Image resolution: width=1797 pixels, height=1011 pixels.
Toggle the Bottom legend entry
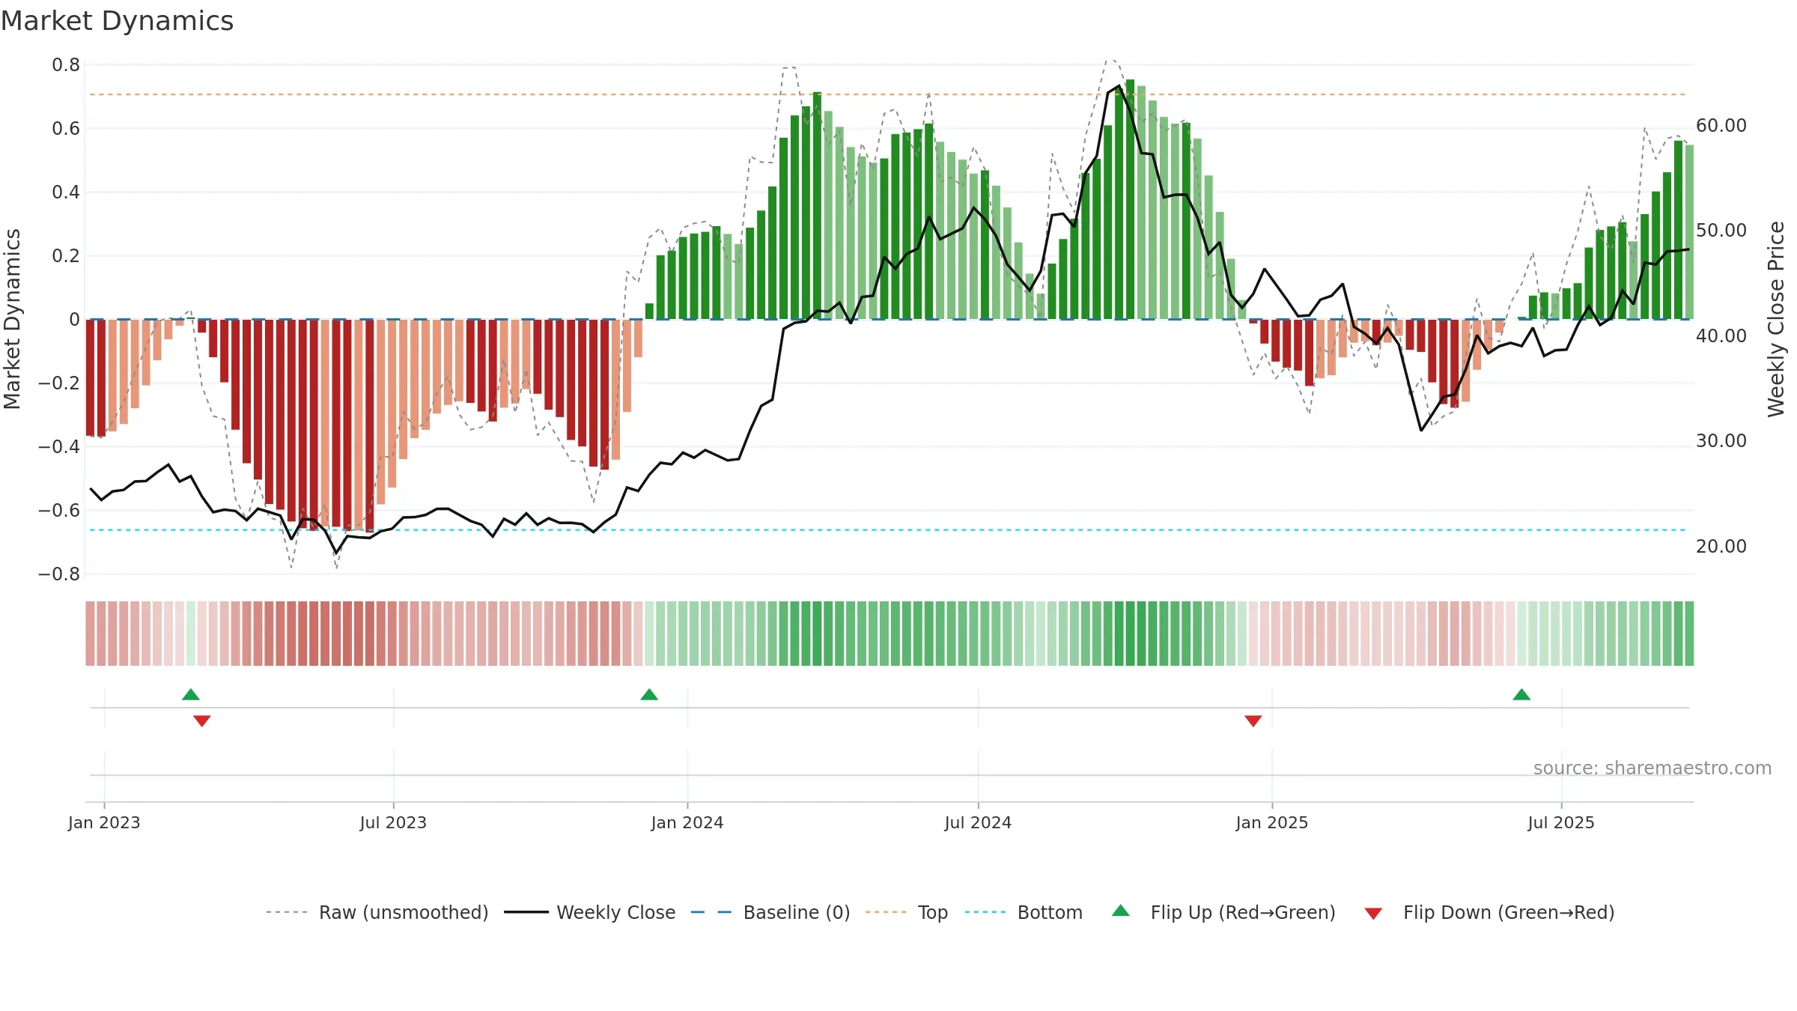click(x=1024, y=912)
